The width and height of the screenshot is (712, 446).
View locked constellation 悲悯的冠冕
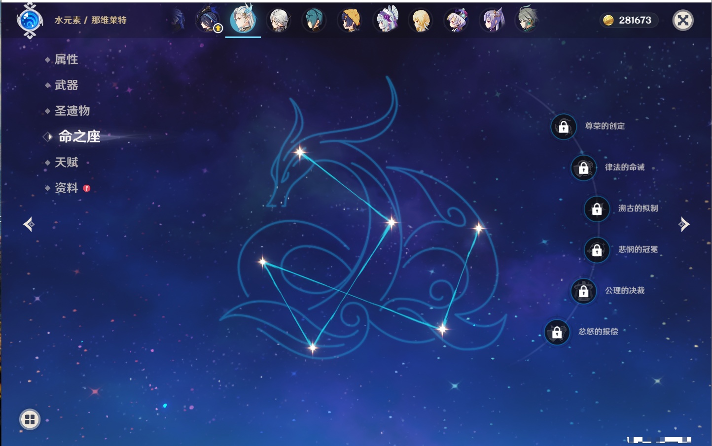click(x=597, y=250)
